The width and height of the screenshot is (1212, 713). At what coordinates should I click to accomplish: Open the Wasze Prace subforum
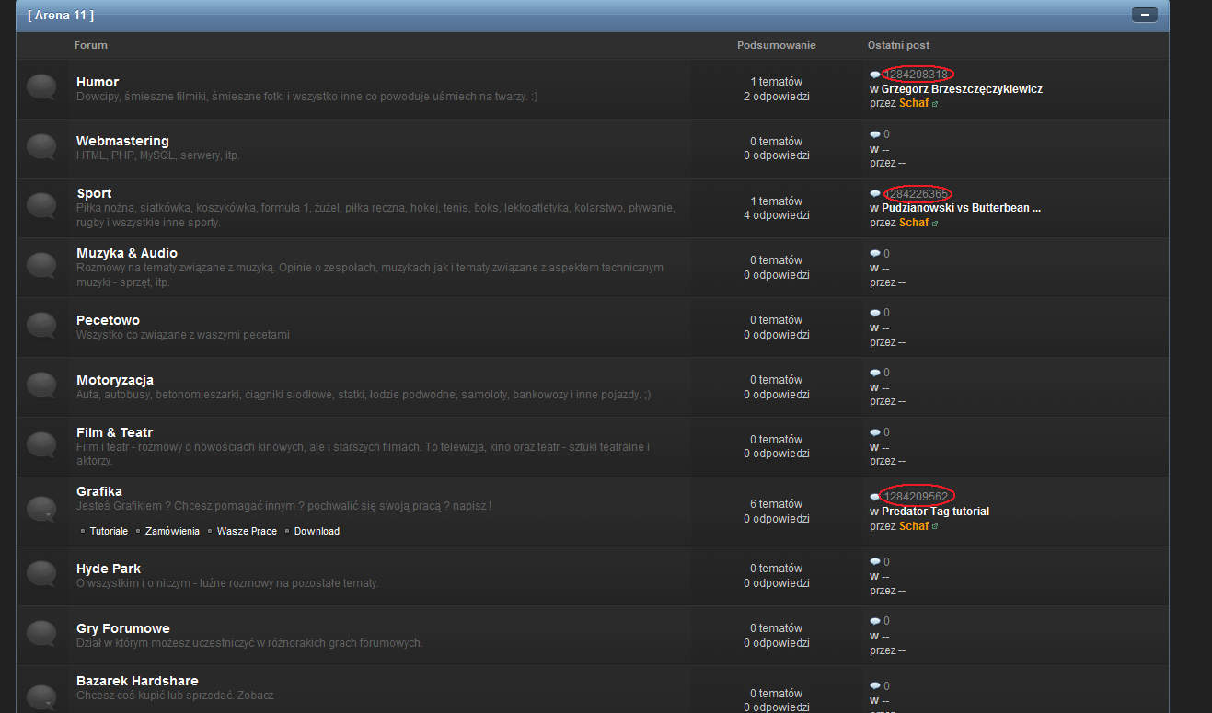(247, 531)
